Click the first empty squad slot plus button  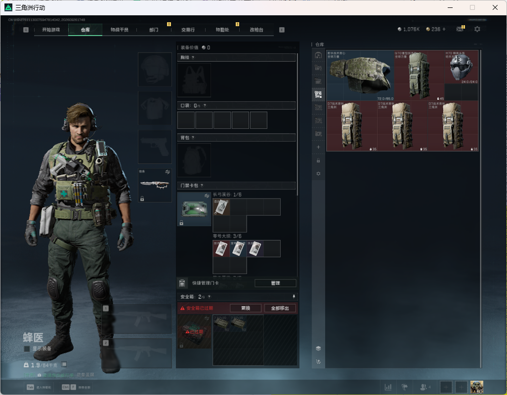446,387
